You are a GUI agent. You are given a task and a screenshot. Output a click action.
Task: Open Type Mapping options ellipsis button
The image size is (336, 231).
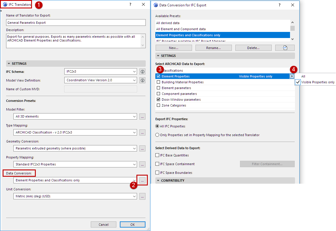click(x=142, y=133)
